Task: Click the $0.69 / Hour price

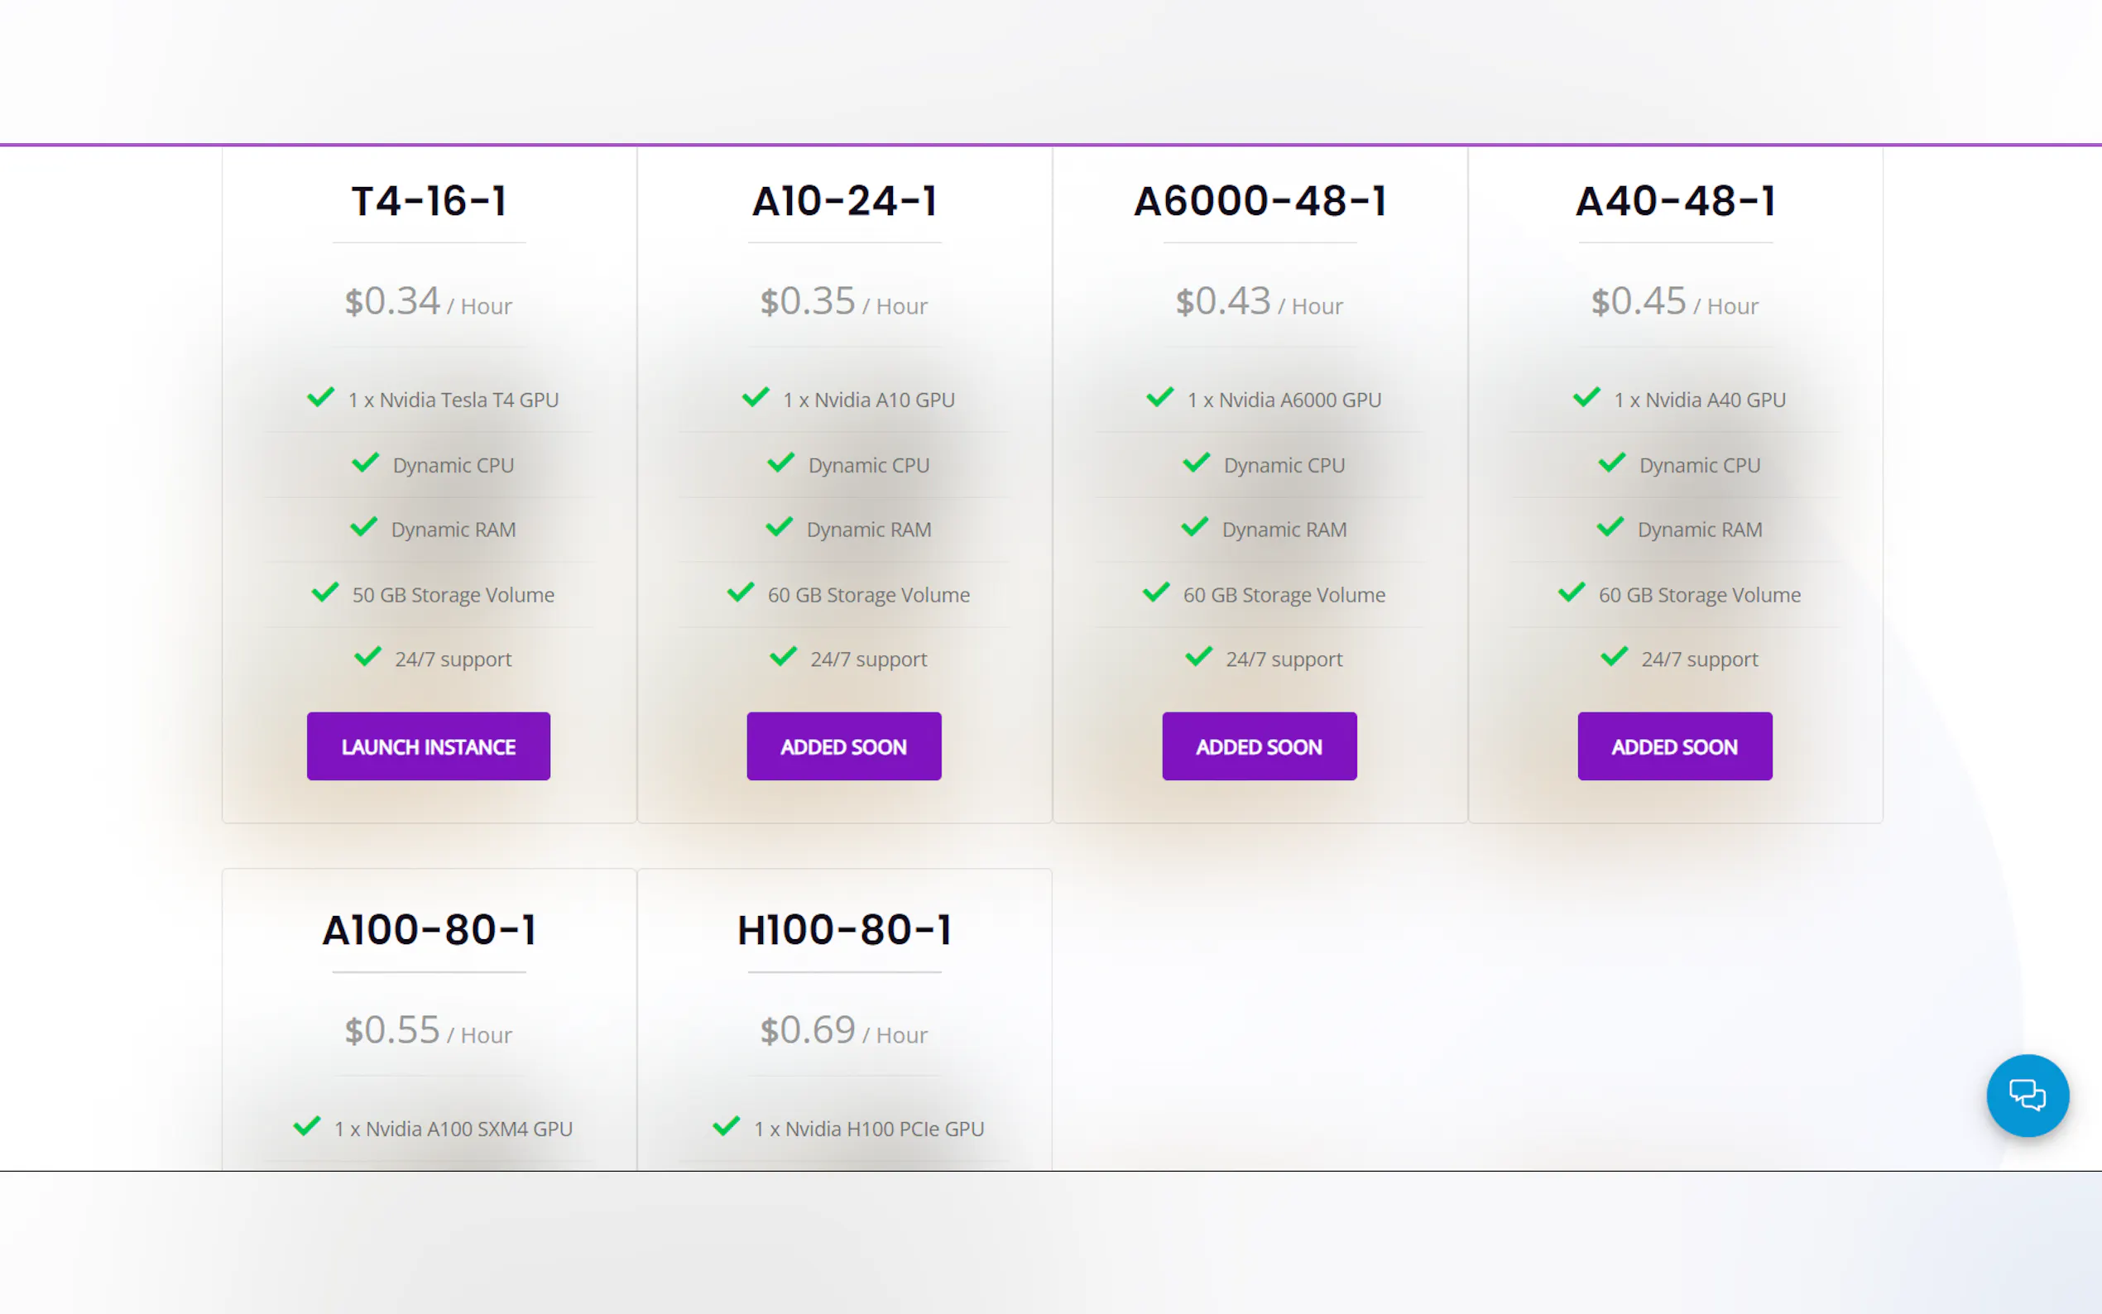Action: tap(844, 1032)
